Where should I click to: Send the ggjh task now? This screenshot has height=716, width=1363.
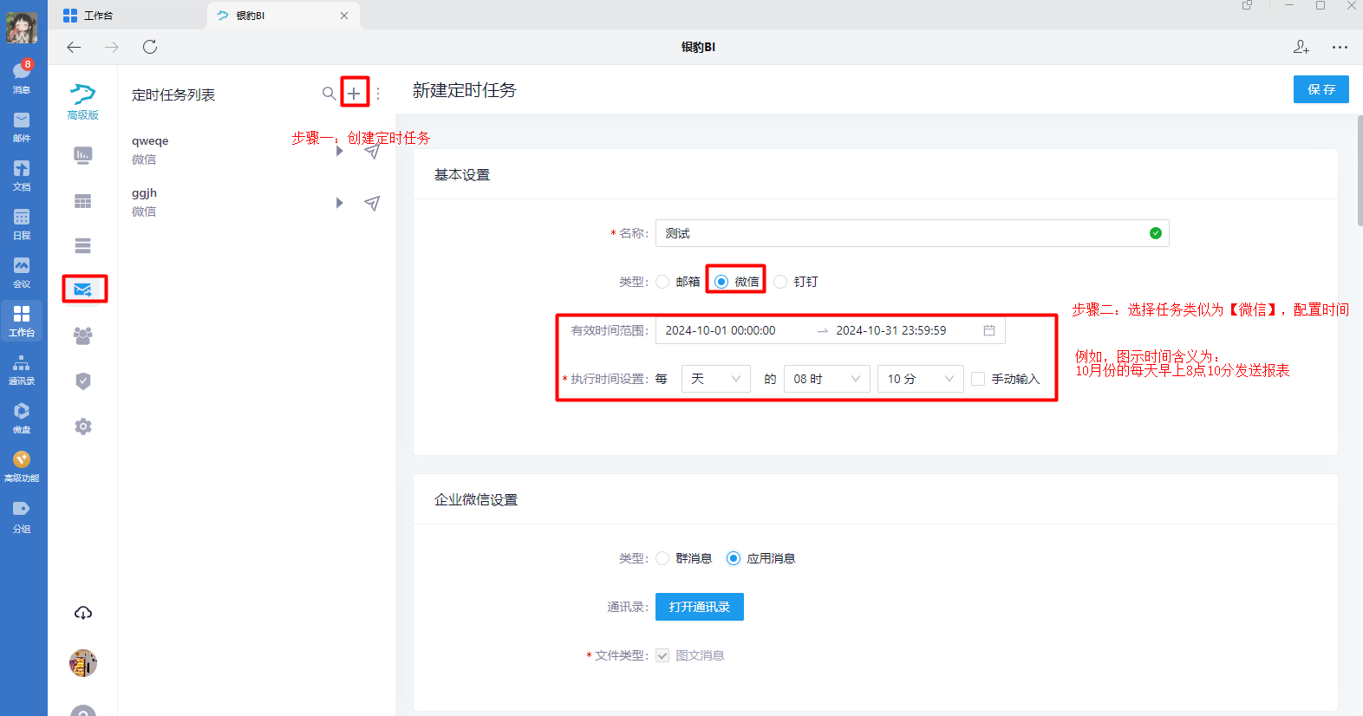(372, 203)
